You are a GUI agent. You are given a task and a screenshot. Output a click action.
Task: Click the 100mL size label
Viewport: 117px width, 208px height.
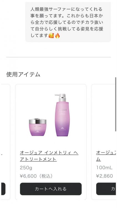coord(104,168)
